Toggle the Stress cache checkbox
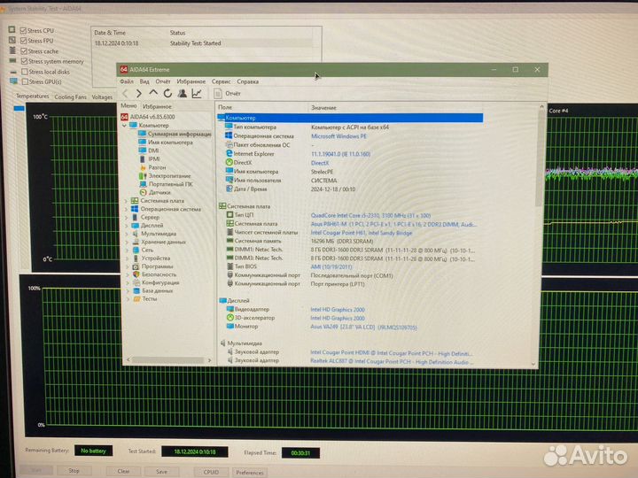This screenshot has width=638, height=478. (x=24, y=51)
